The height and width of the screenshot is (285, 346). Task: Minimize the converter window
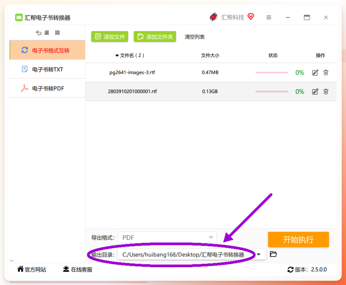[288, 17]
